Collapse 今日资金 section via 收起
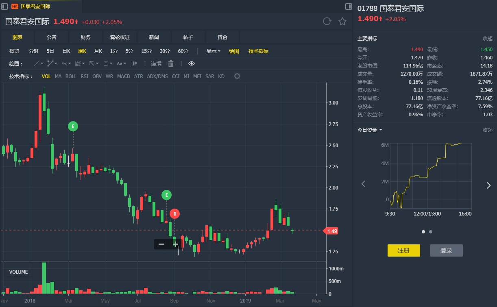This screenshot has width=497, height=307. (x=487, y=130)
